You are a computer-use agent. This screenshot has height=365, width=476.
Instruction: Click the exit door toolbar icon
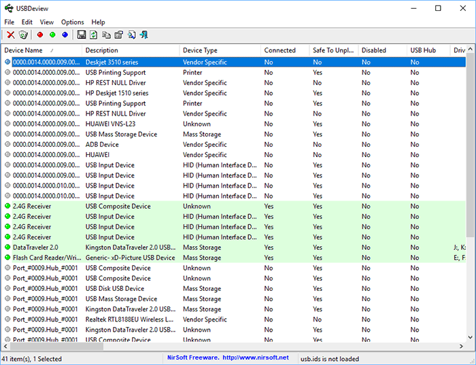pos(144,35)
